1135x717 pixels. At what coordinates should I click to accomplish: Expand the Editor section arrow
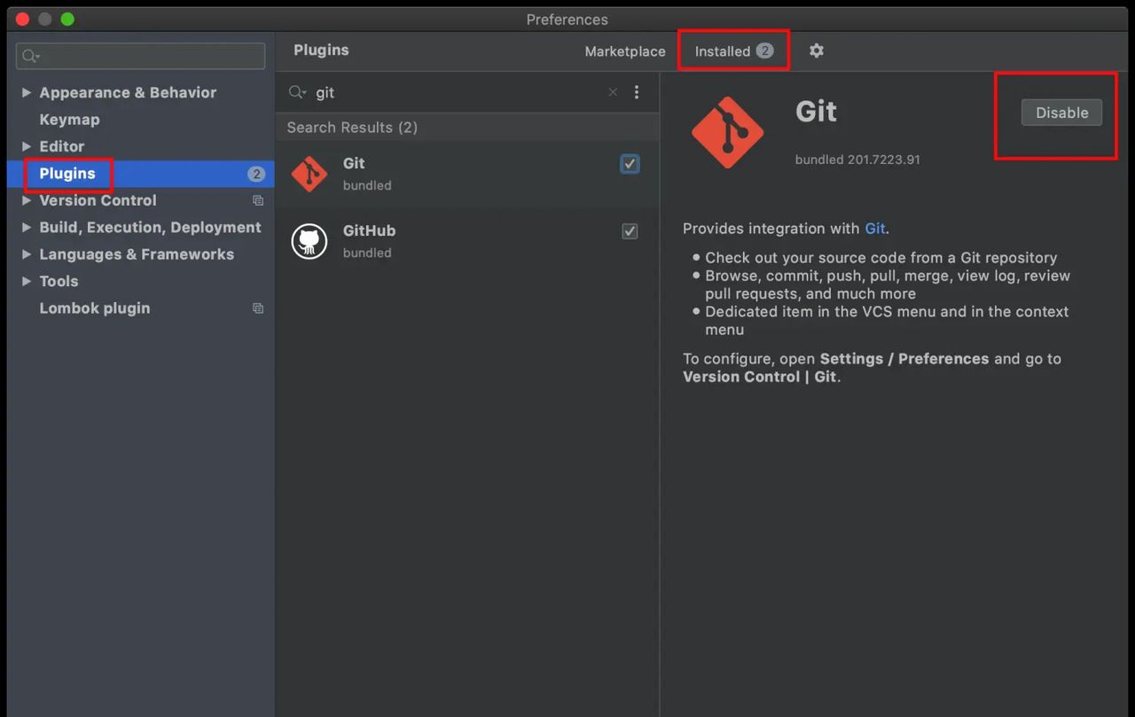27,146
